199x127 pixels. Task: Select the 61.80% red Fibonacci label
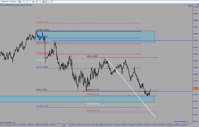(x=42, y=53)
